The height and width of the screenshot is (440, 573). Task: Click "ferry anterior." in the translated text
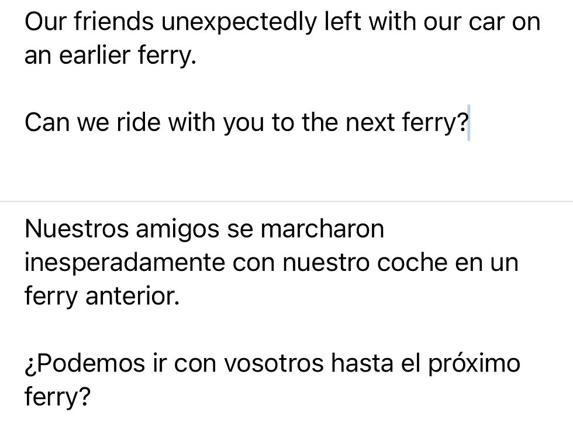102,297
